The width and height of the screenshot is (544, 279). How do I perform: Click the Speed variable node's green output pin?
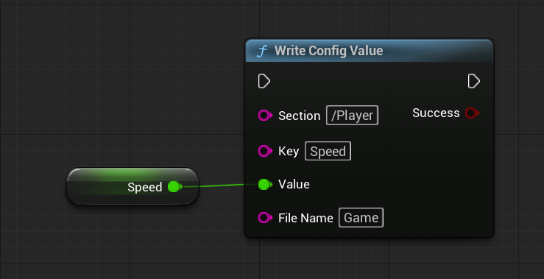click(174, 187)
